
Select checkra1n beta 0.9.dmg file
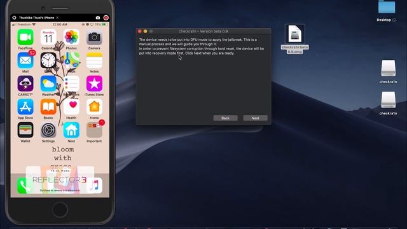pyautogui.click(x=294, y=39)
